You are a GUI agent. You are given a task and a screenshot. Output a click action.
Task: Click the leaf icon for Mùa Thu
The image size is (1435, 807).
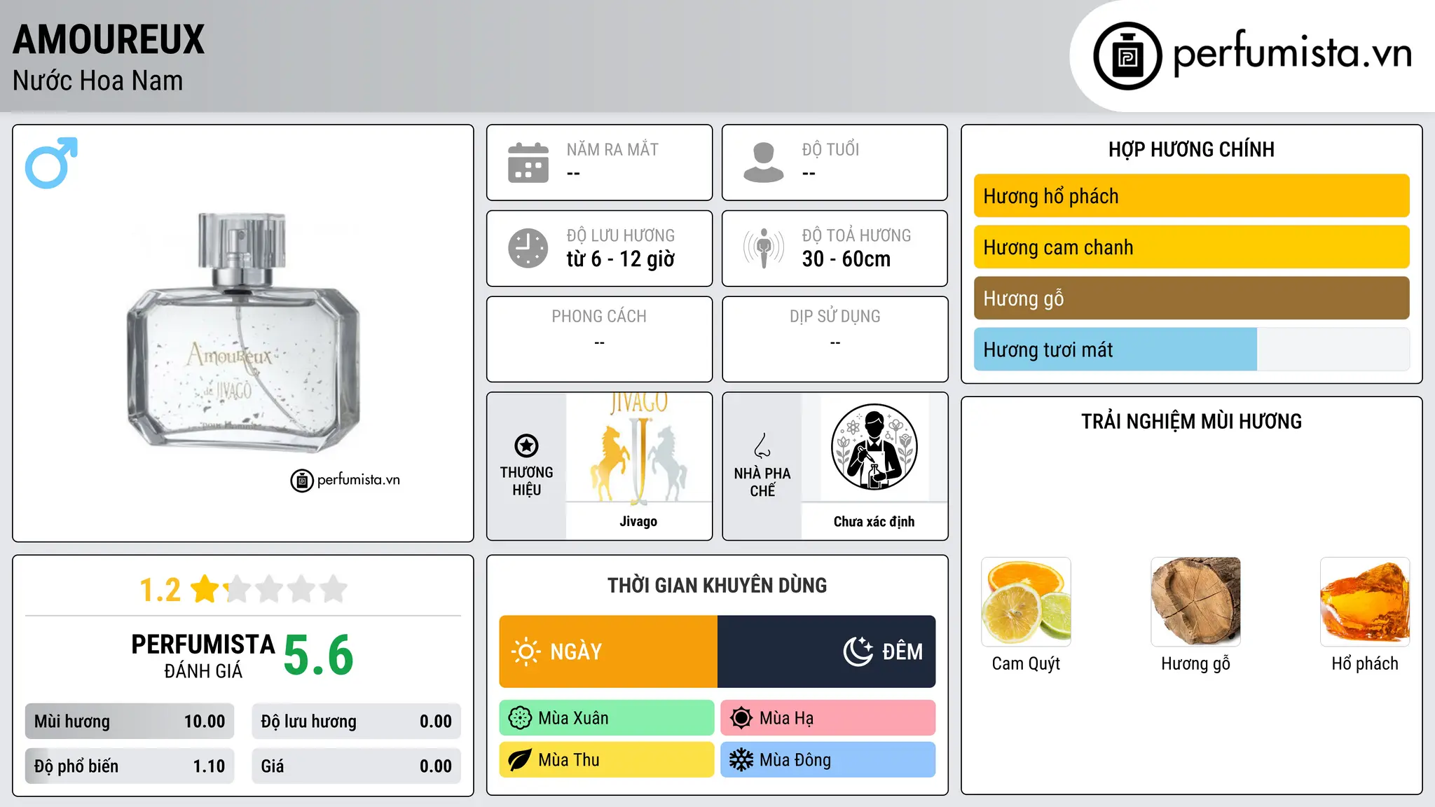520,760
